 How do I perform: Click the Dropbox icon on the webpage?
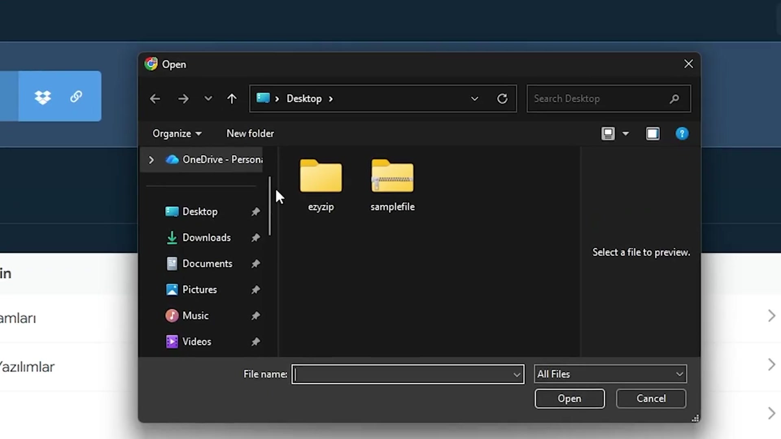tap(43, 97)
